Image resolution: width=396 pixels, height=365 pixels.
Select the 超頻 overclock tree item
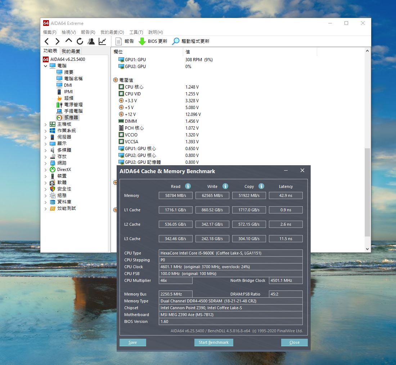click(x=65, y=98)
